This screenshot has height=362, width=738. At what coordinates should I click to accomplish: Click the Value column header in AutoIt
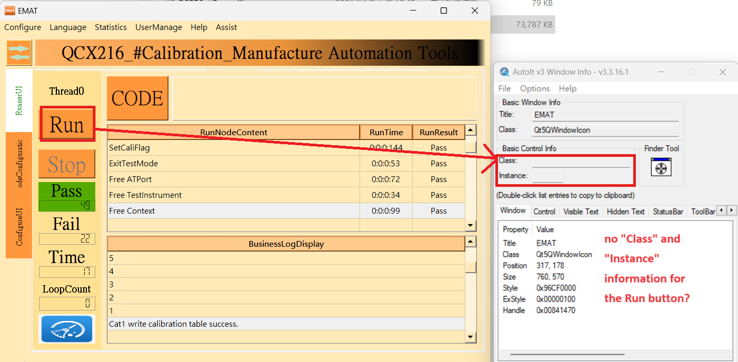click(x=545, y=229)
